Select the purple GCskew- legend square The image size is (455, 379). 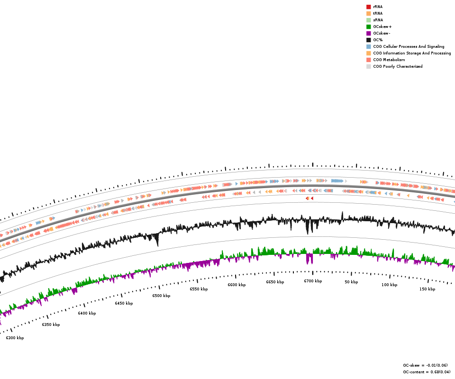[x=368, y=33]
